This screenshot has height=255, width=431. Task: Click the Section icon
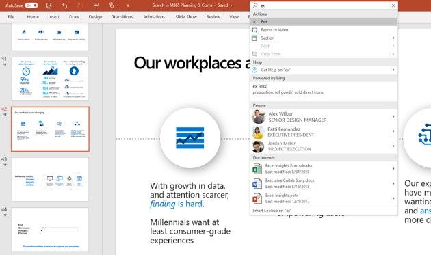click(254, 38)
